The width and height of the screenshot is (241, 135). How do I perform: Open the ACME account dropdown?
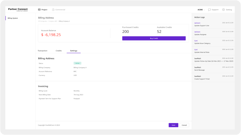coord(201,10)
